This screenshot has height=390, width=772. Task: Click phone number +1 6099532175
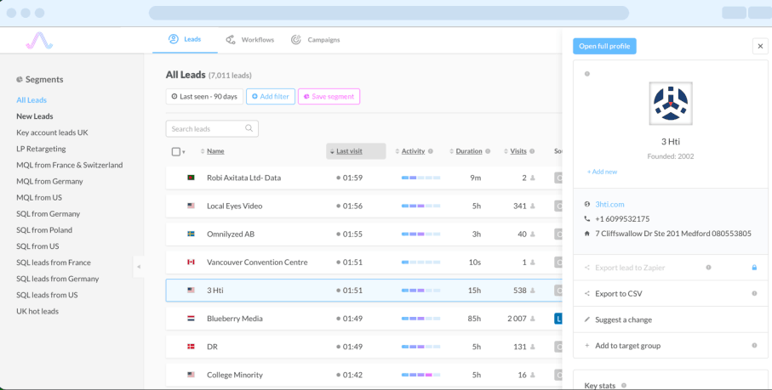(x=622, y=219)
